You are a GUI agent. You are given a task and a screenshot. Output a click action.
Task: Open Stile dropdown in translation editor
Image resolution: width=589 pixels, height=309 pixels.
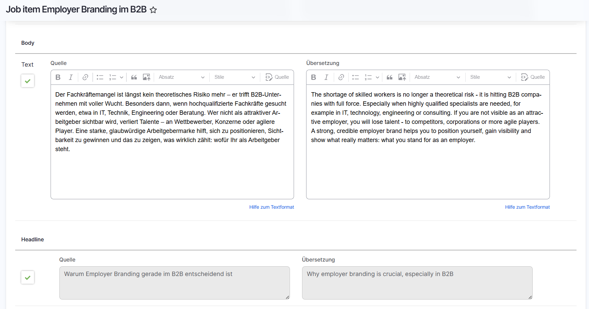[490, 77]
